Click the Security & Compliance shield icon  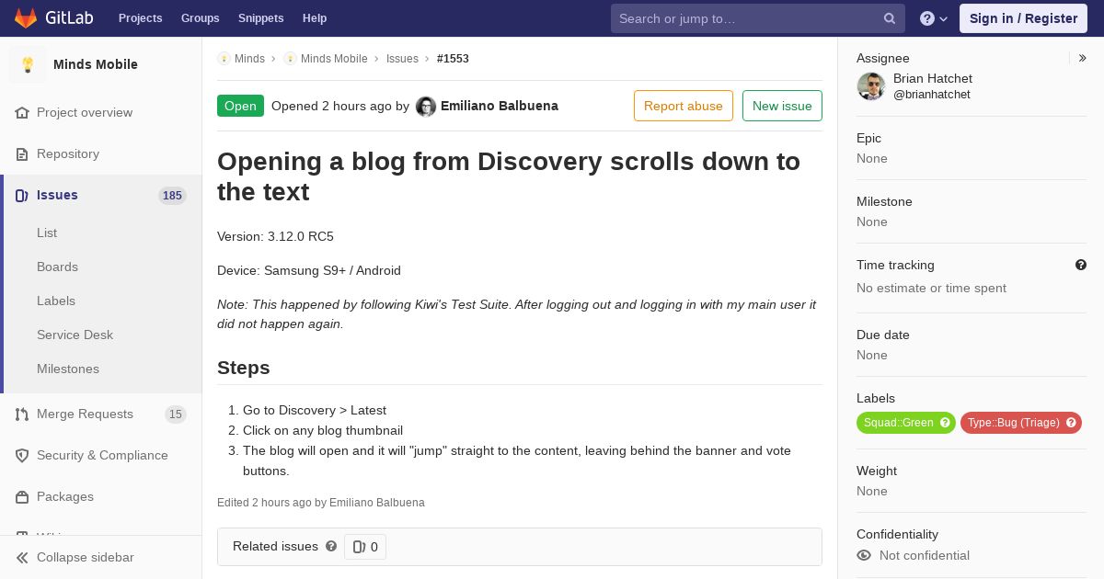click(22, 455)
